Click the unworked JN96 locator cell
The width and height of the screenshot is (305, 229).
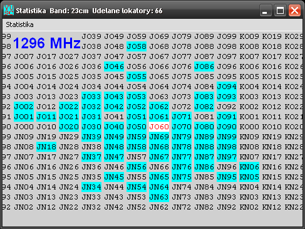tap(227, 167)
